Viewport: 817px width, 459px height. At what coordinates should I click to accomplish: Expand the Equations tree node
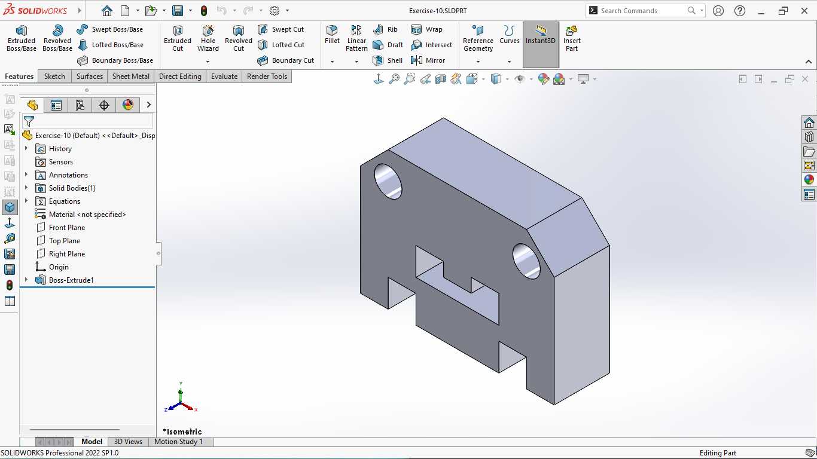(x=26, y=201)
